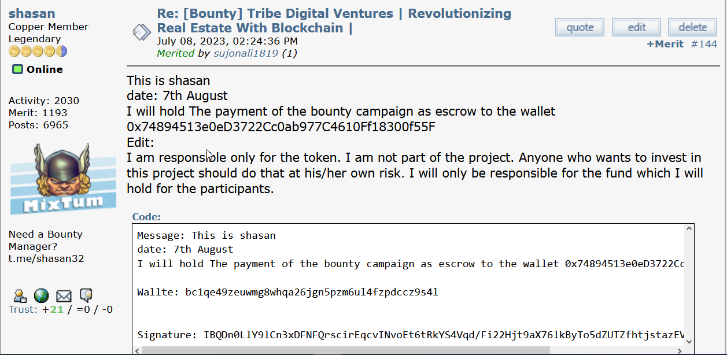This screenshot has height=355, width=727.
Task: Click the code box horizontal scrollbar thumb
Action: tap(346, 350)
